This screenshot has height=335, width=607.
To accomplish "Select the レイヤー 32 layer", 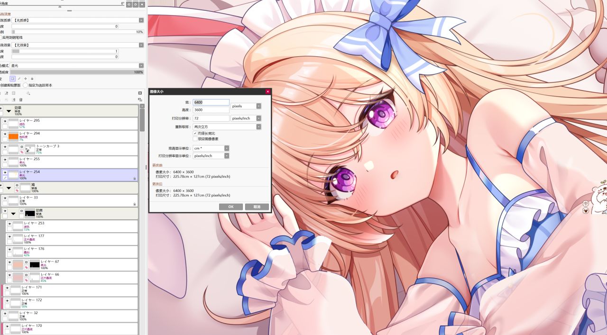I will (69, 316).
